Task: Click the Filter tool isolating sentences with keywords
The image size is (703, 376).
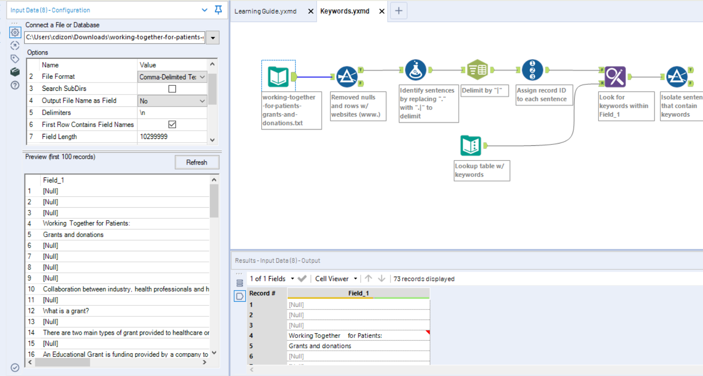Action: pos(678,77)
